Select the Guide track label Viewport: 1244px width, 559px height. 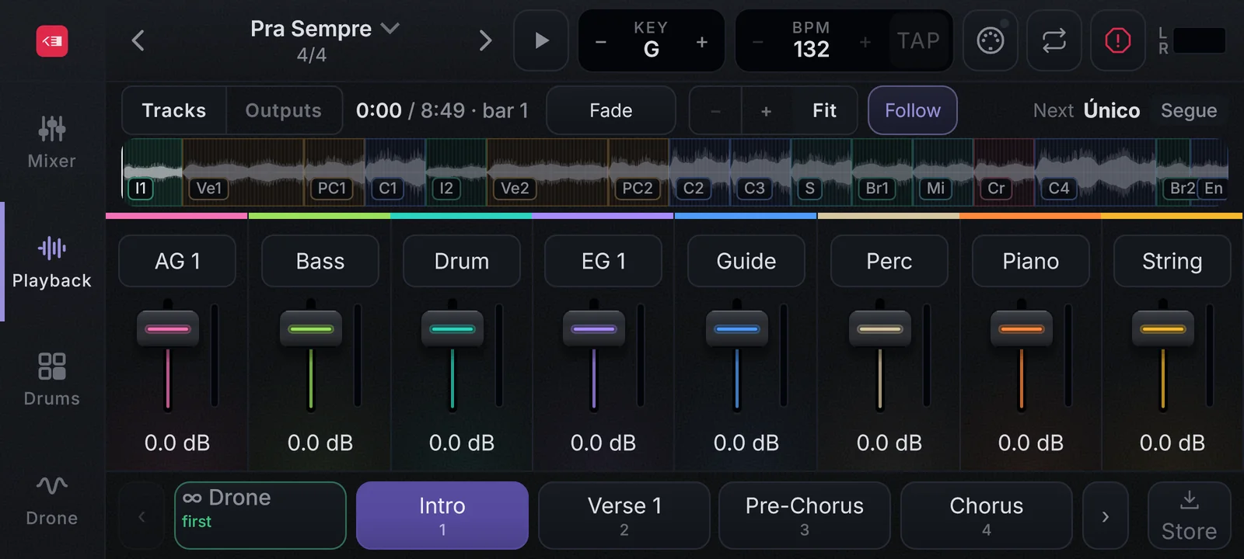[746, 261]
